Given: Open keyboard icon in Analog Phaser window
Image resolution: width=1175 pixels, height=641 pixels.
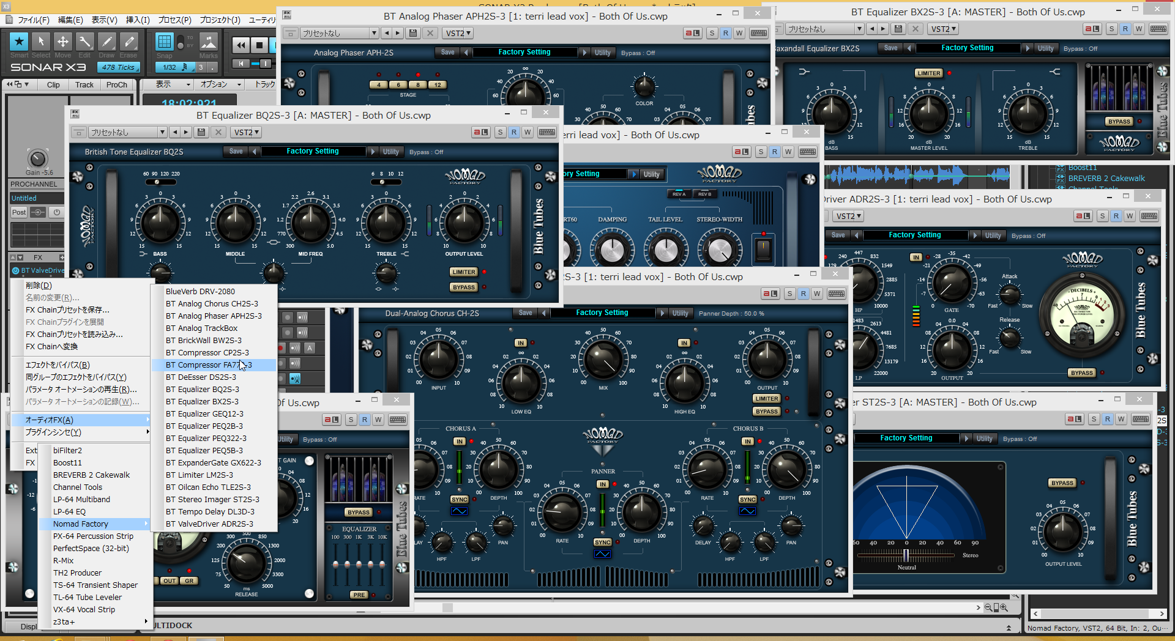Looking at the screenshot, I should [x=759, y=33].
